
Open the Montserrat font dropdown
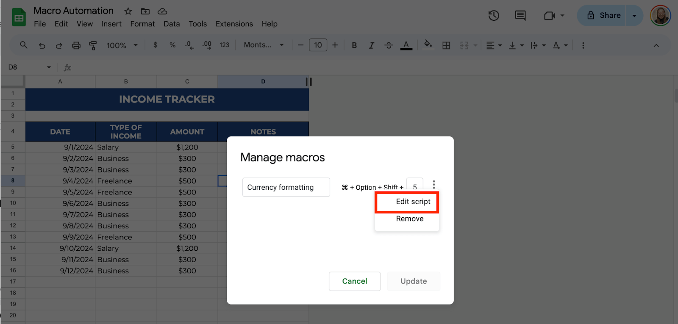click(263, 45)
